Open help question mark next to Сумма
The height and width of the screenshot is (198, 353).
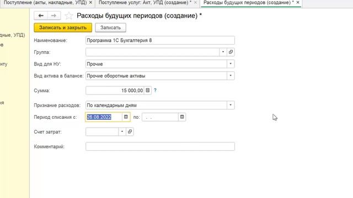tap(155, 90)
